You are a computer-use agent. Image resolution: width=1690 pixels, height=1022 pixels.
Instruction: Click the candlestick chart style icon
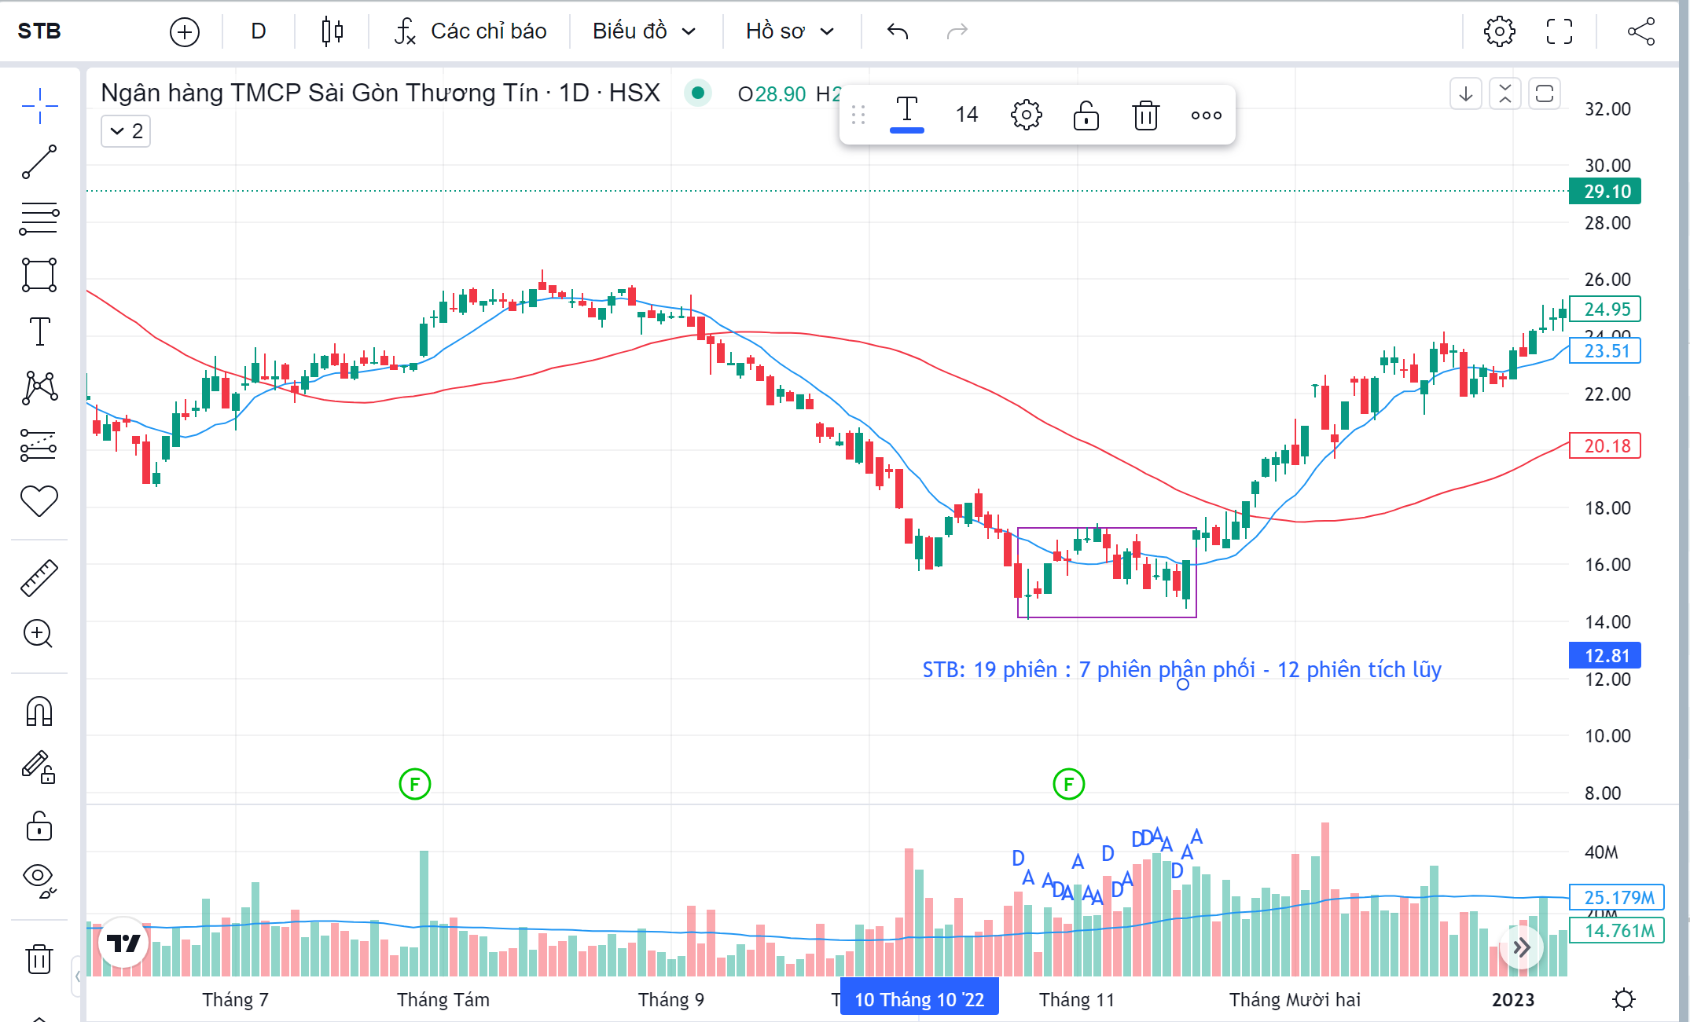click(x=332, y=31)
